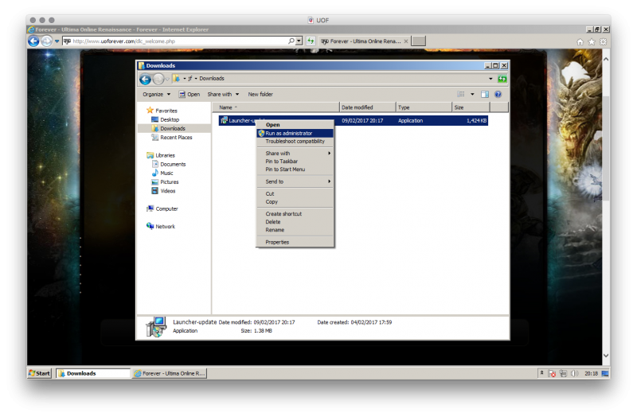637x417 pixels.
Task: Select Network in navigation pane
Action: click(x=161, y=227)
